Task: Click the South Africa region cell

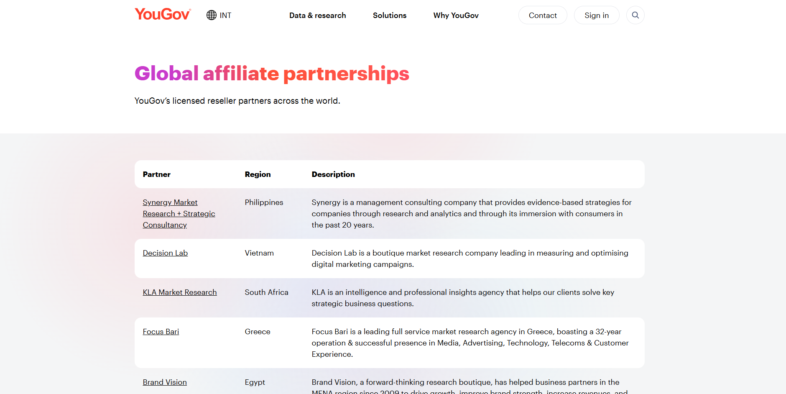Action: [x=266, y=292]
